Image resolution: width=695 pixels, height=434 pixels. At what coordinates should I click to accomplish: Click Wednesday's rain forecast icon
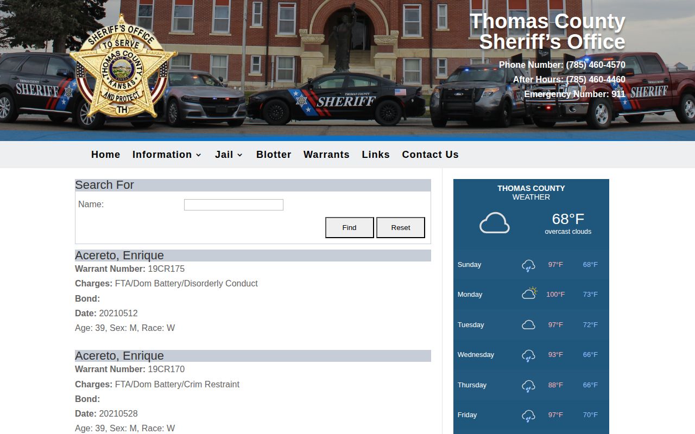pyautogui.click(x=528, y=355)
